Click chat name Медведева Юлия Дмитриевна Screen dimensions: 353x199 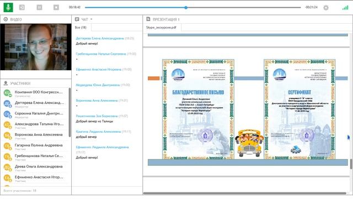(98, 85)
